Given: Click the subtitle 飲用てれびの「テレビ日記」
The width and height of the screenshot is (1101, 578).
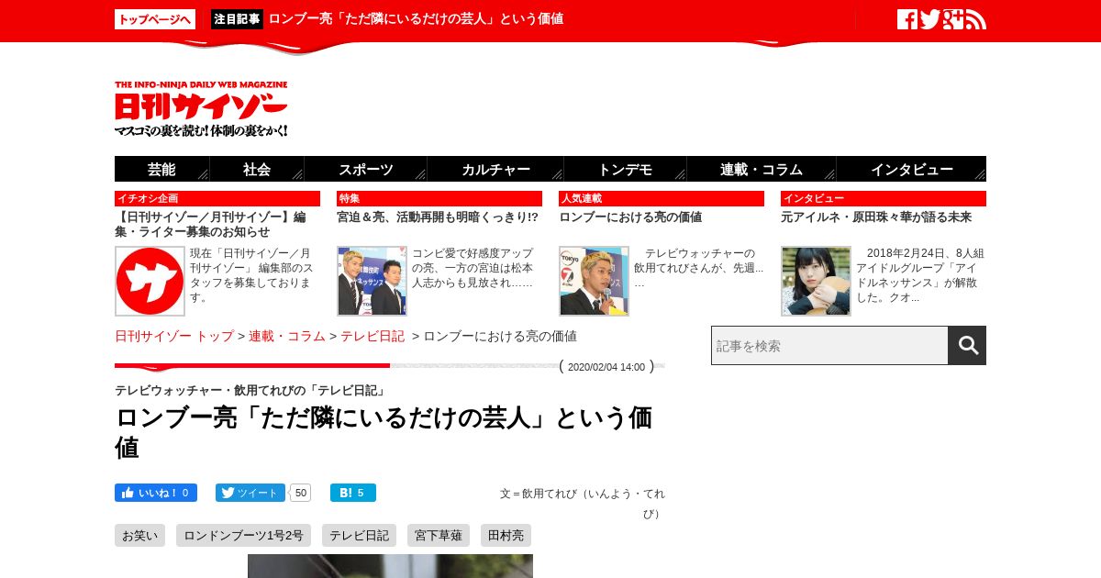Looking at the screenshot, I should 250,390.
